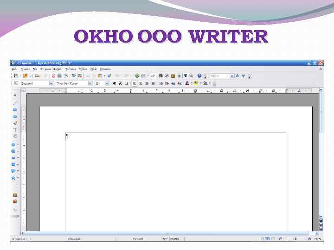Viewport: 334px width, 250px height.
Task: Open the Правка menu
Action: (26, 69)
